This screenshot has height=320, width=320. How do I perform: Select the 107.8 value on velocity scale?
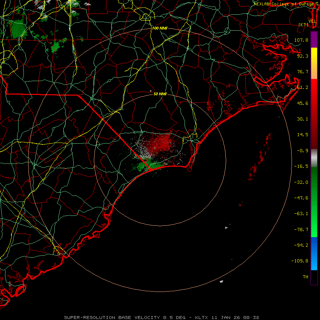pyautogui.click(x=301, y=40)
